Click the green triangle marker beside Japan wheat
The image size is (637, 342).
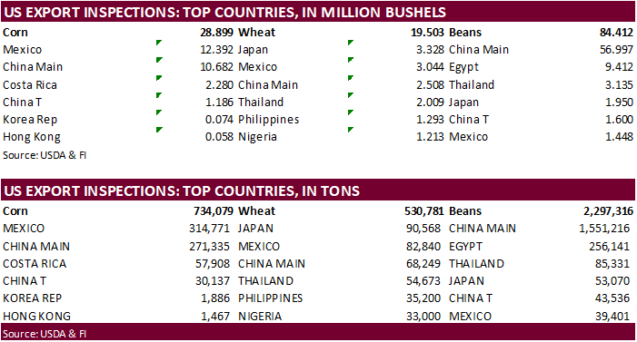(351, 43)
